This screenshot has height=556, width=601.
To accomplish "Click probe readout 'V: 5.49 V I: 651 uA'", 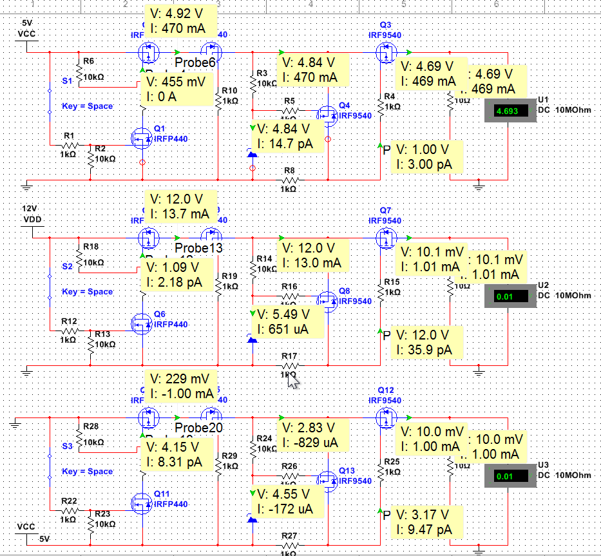I will click(288, 322).
